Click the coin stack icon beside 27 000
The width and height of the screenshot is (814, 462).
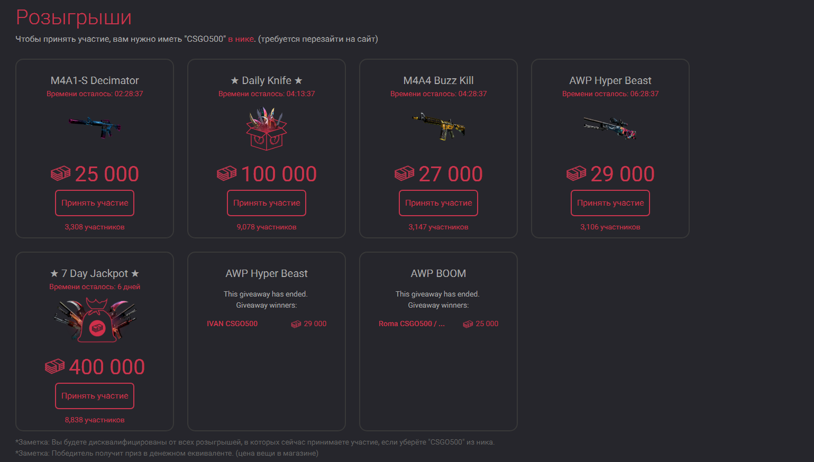click(x=405, y=173)
